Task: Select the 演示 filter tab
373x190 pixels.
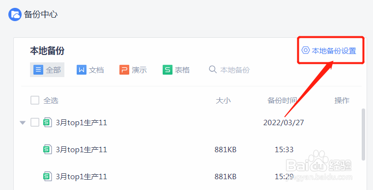Action: coord(133,70)
